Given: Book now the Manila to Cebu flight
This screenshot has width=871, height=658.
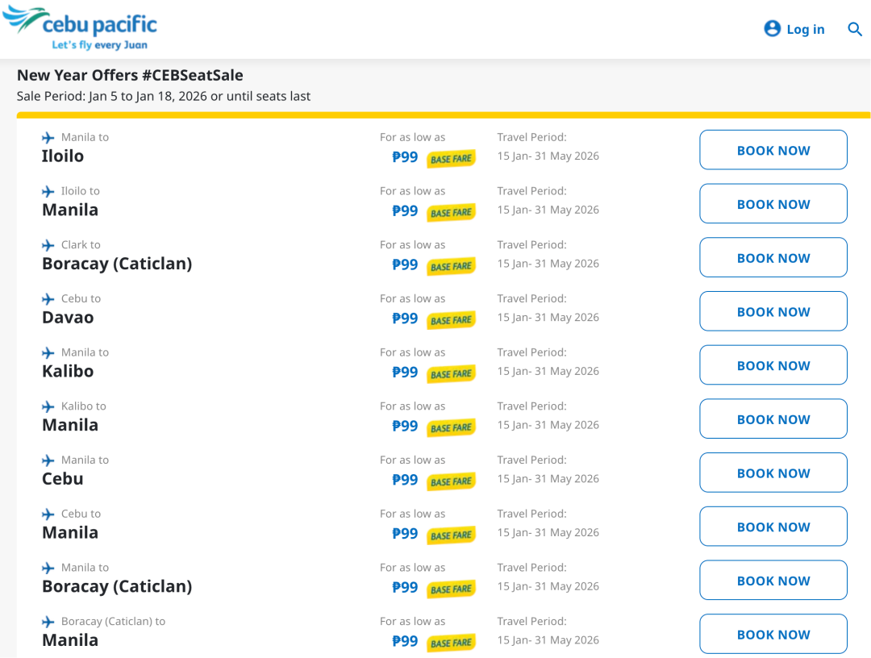Looking at the screenshot, I should click(x=773, y=473).
